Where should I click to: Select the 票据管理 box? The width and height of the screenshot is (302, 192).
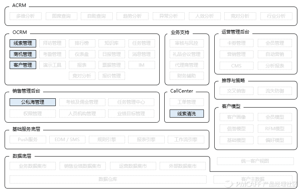pyautogui.click(x=112, y=65)
